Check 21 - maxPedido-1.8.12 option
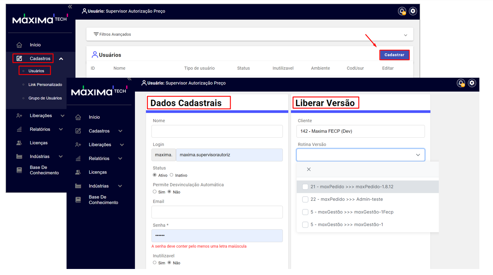 tap(305, 187)
